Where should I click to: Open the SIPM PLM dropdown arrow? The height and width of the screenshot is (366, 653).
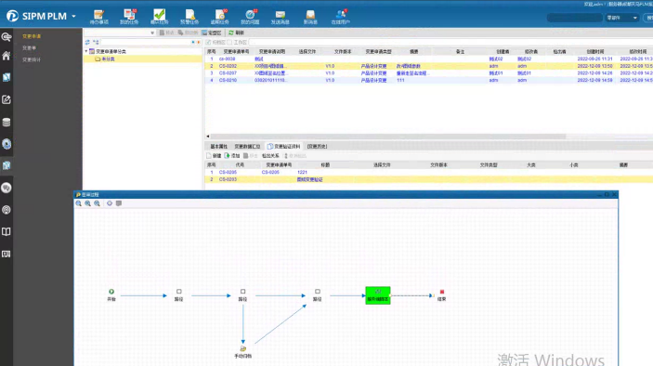pos(73,16)
